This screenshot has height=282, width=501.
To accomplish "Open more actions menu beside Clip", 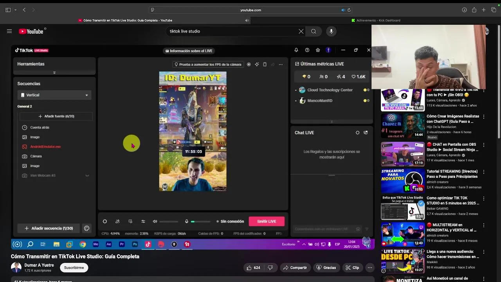I will [x=370, y=268].
